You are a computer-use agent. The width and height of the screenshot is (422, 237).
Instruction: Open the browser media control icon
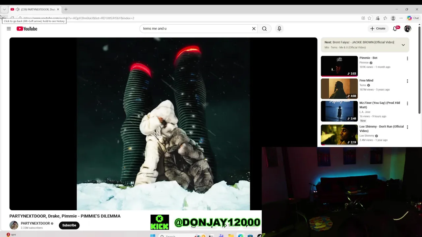[x=377, y=18]
